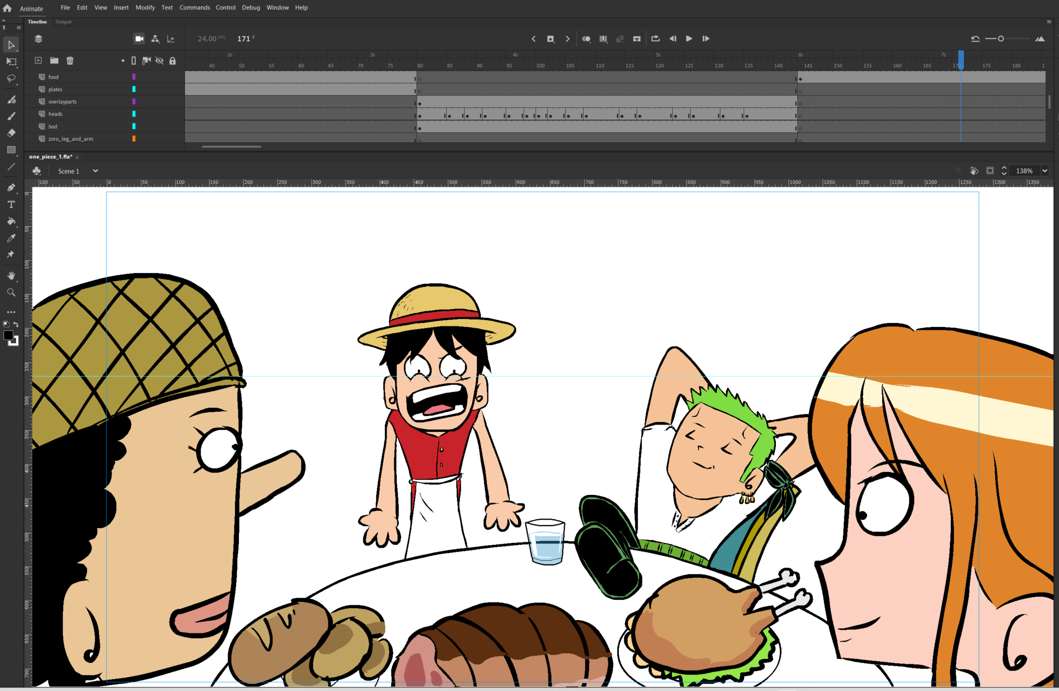Switch to the Timeline tab

(x=37, y=22)
